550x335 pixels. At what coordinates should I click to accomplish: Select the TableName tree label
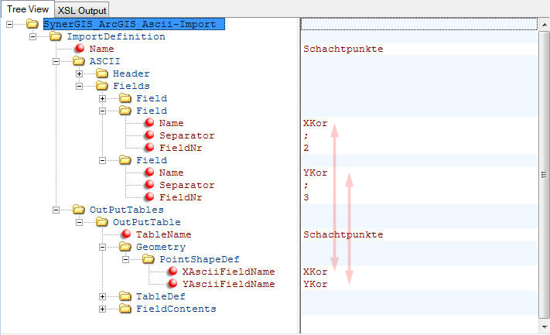(164, 234)
